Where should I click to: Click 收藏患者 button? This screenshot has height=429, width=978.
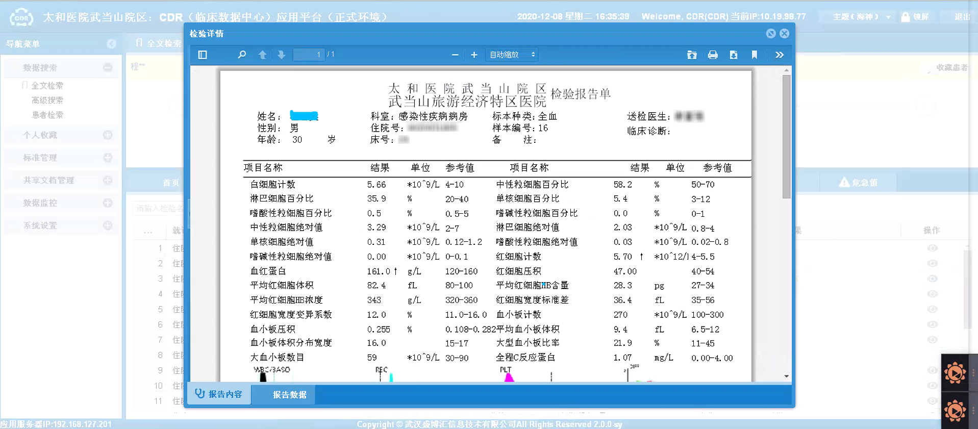[x=951, y=67]
